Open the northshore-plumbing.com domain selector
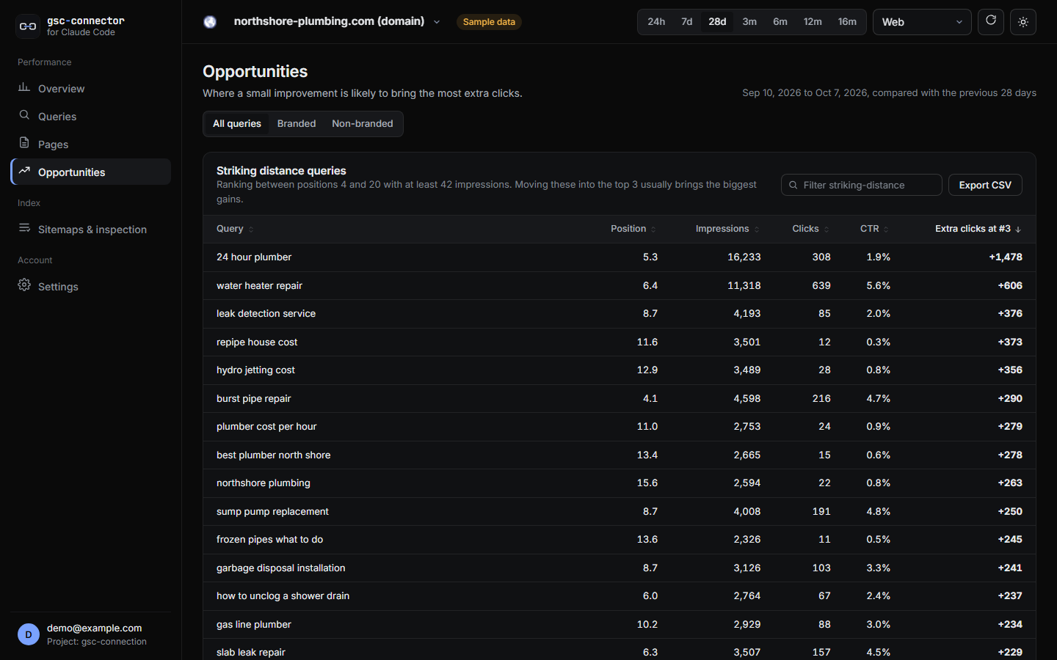Screen dimensions: 1057x660 [336, 21]
